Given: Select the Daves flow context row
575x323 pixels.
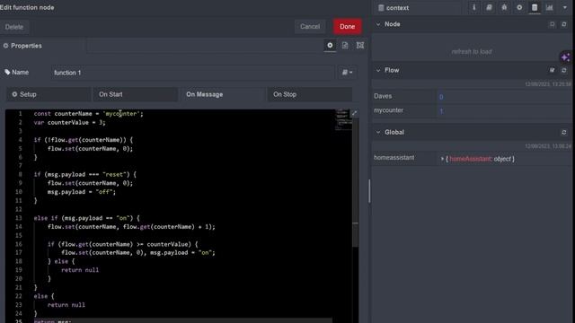Looking at the screenshot, I should (x=472, y=96).
